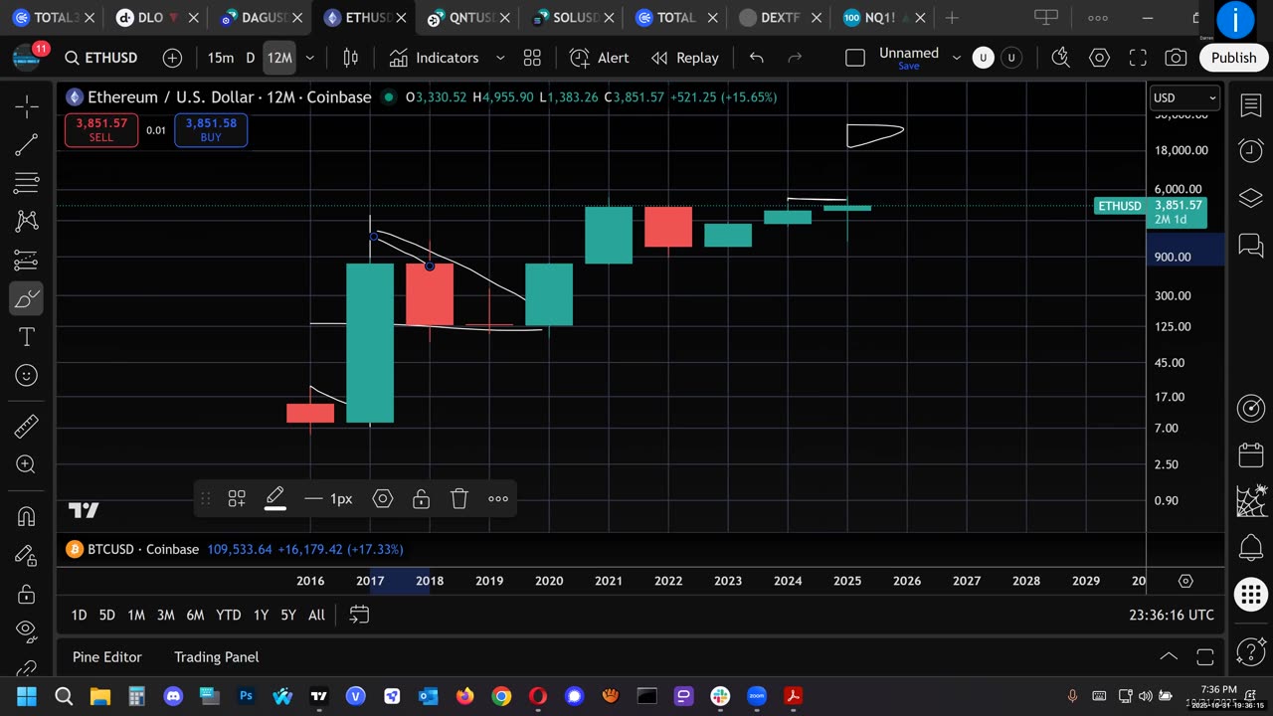1273x716 pixels.
Task: Select the ruler measure tool
Action: click(27, 427)
